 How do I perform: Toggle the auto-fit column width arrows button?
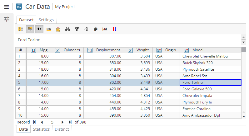coord(39,29)
